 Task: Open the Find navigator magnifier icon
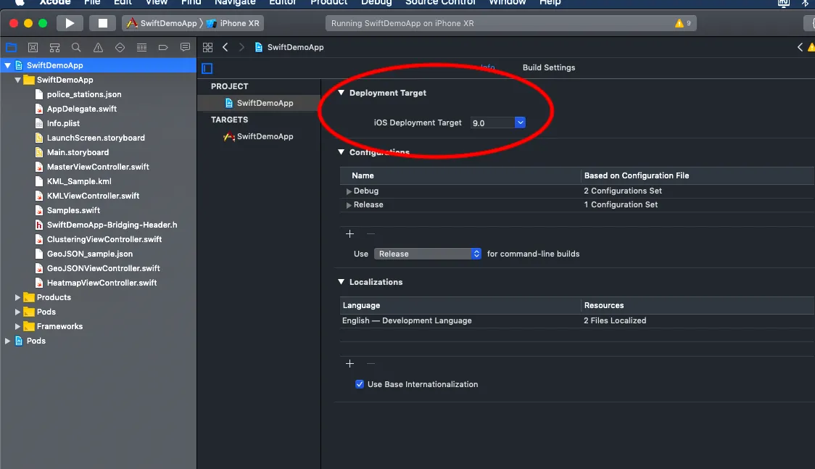click(76, 48)
